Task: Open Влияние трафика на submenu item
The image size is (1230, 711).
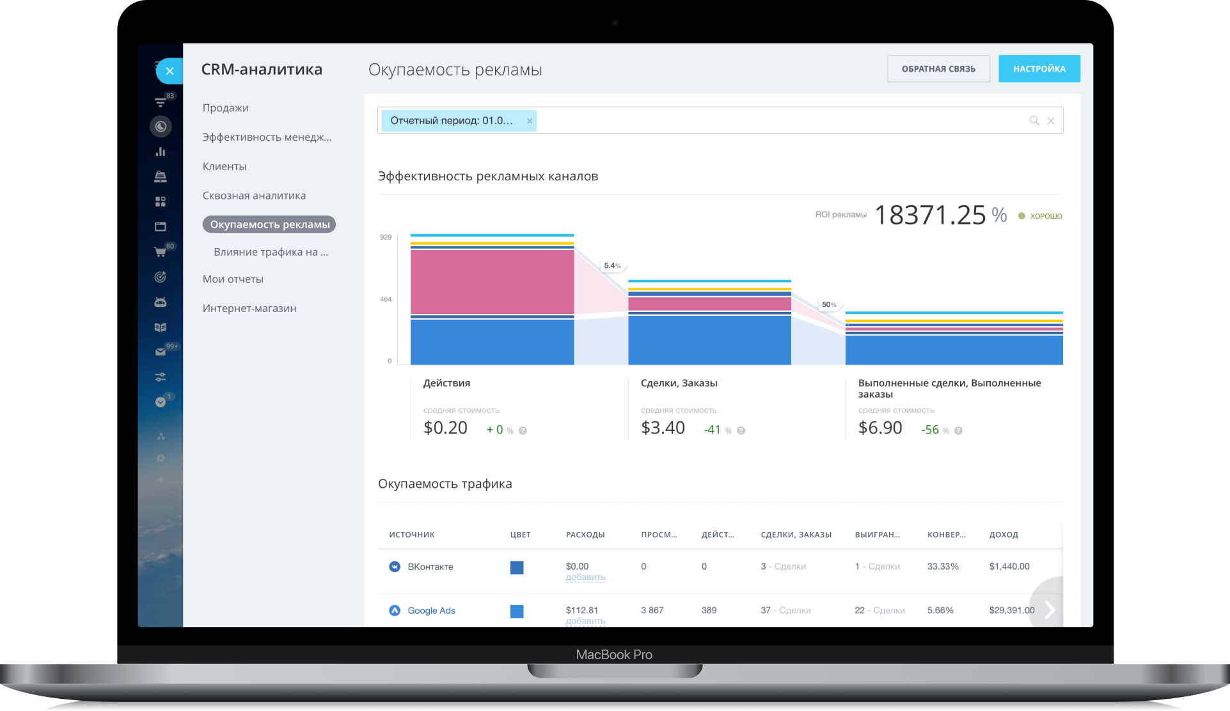Action: click(271, 252)
